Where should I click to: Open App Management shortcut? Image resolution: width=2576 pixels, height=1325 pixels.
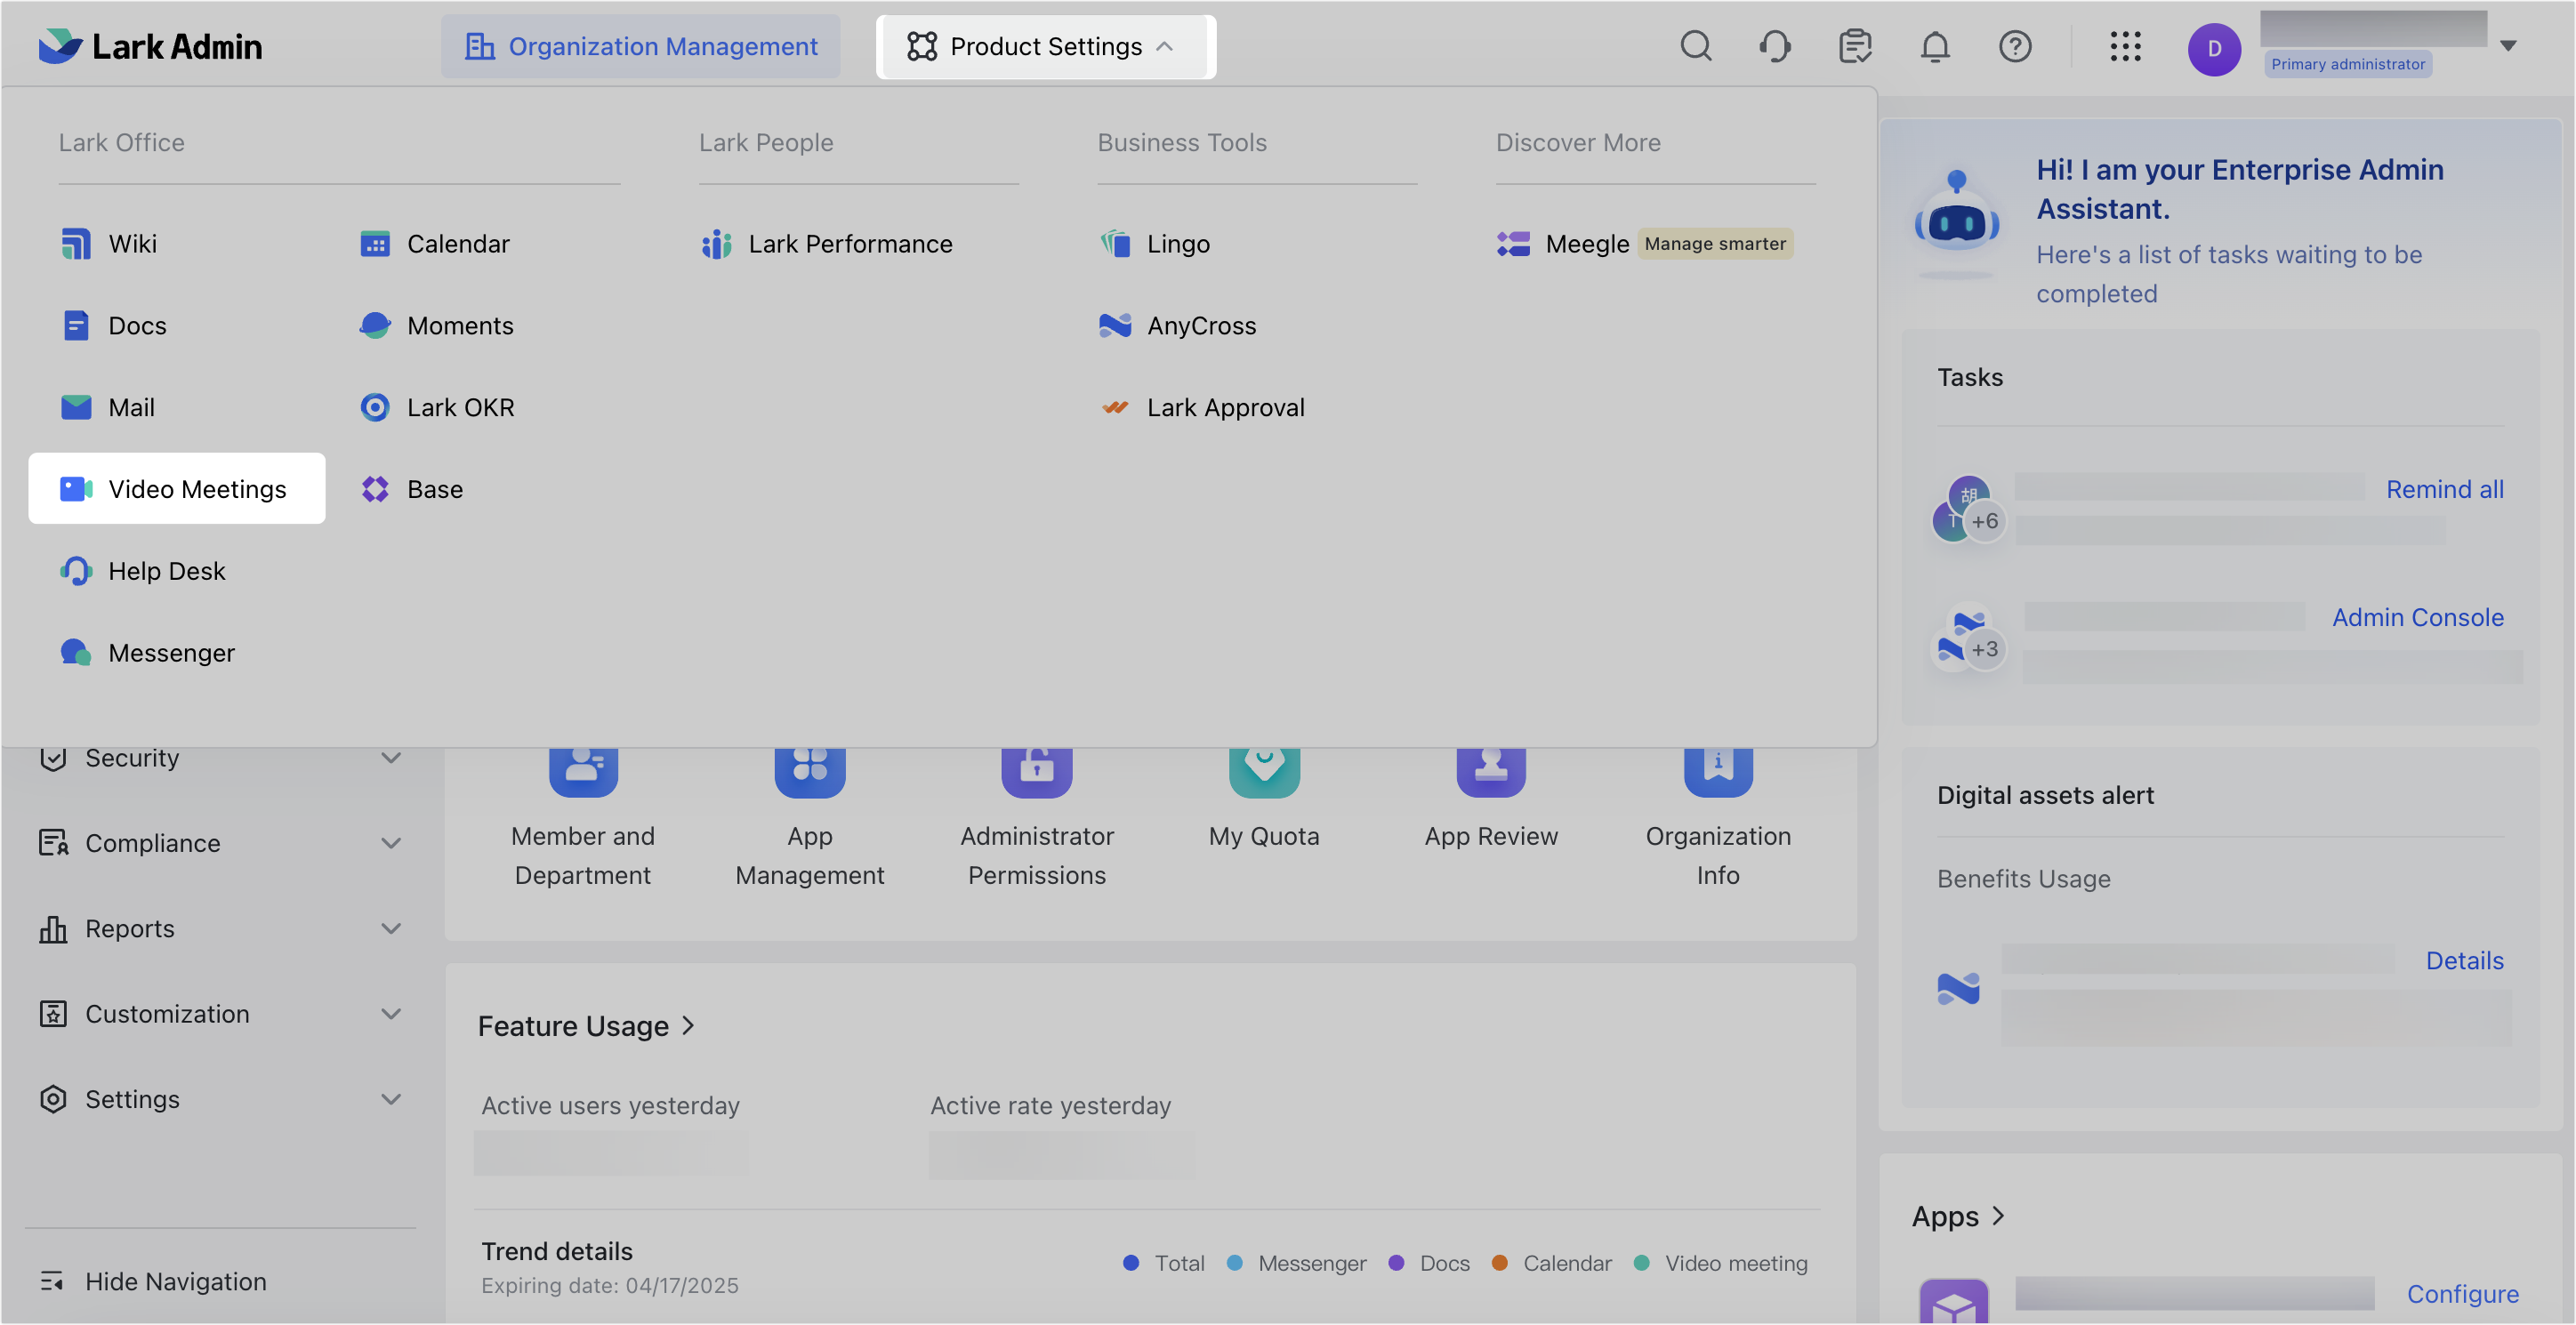[x=810, y=818]
